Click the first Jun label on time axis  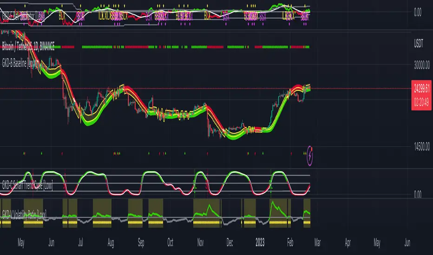point(52,242)
